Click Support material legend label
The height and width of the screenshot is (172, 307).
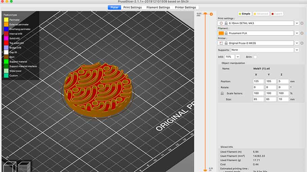18,62
